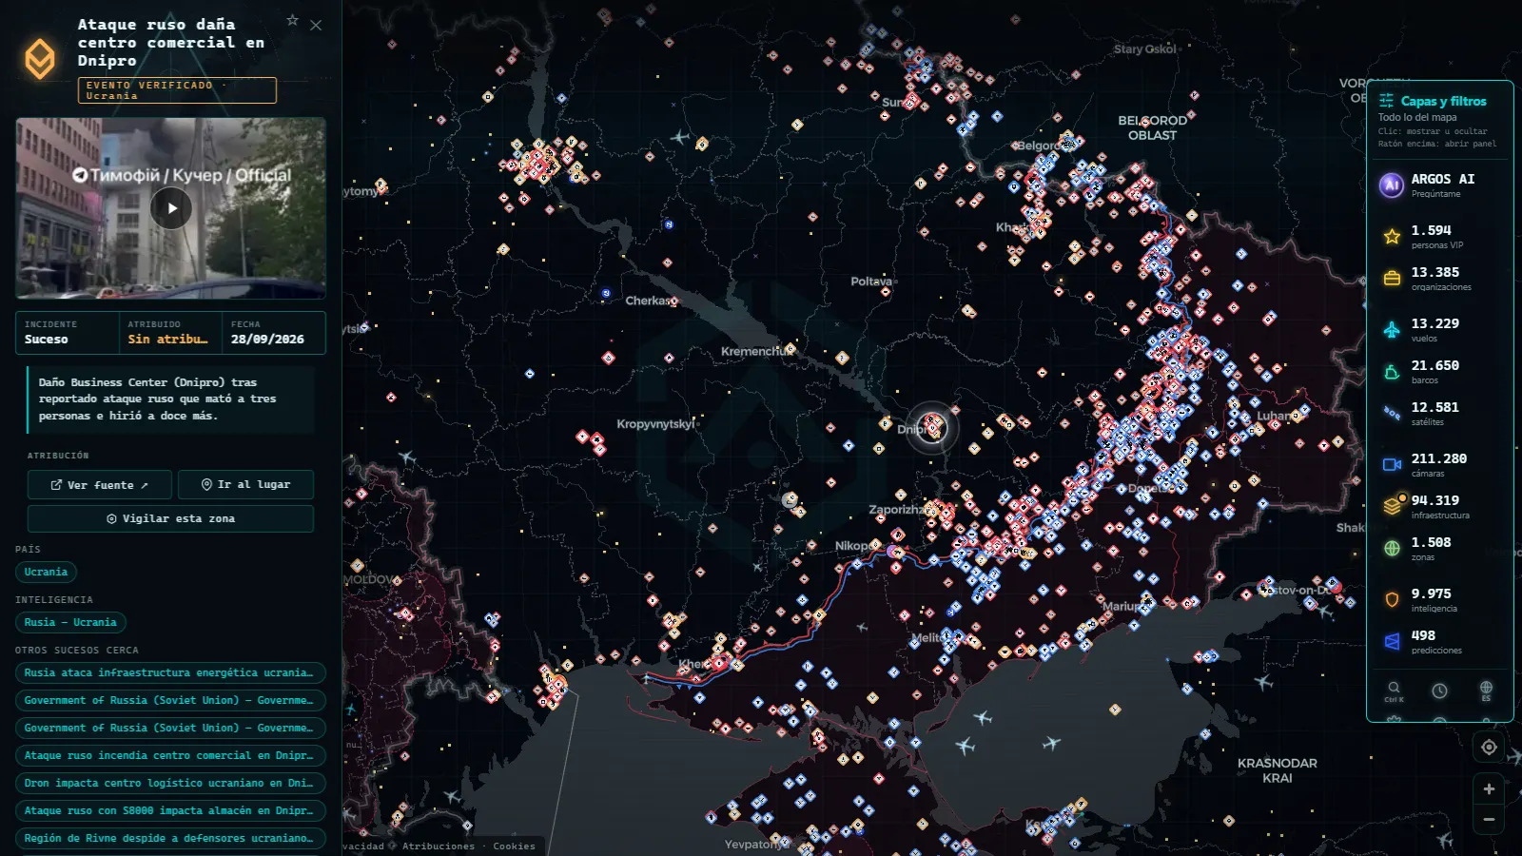Change language via the ES globe icon
The height and width of the screenshot is (856, 1522).
1486,691
